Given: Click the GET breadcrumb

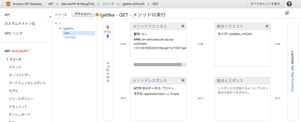Looking at the screenshot, I should click(x=155, y=4).
